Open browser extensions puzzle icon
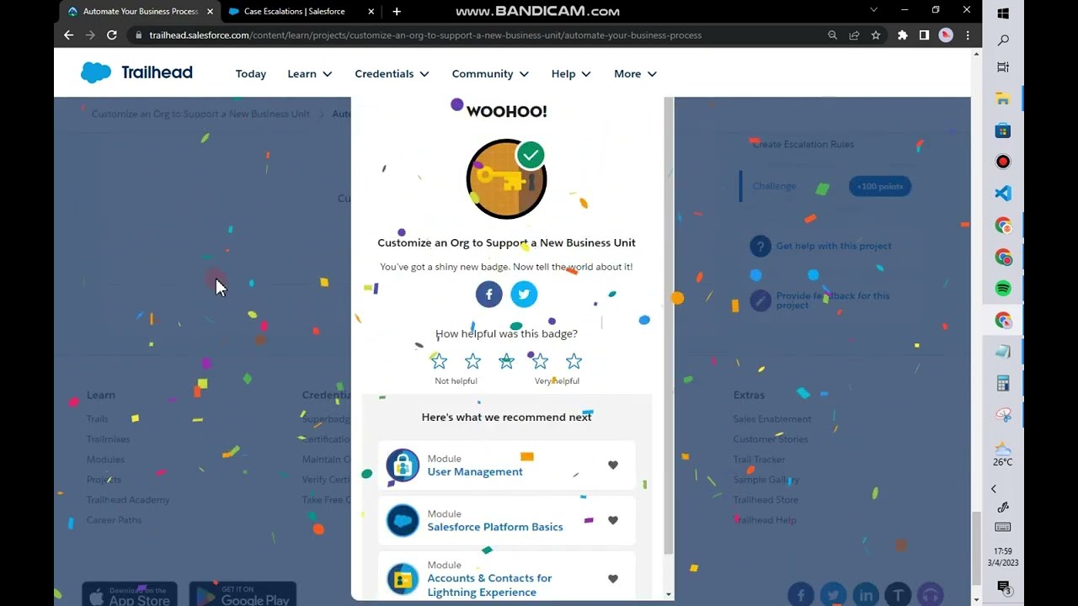The image size is (1078, 606). click(x=903, y=35)
